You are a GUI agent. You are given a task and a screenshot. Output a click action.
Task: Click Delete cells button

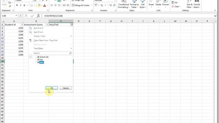tap(158, 4)
